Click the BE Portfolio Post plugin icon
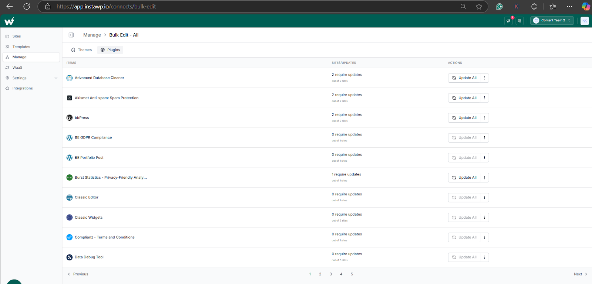The image size is (592, 284). [69, 158]
